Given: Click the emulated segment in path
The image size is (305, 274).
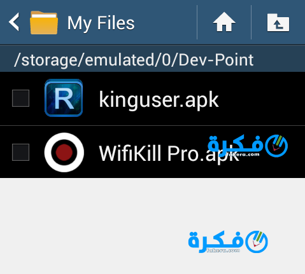Looking at the screenshot, I should pyautogui.click(x=120, y=60).
